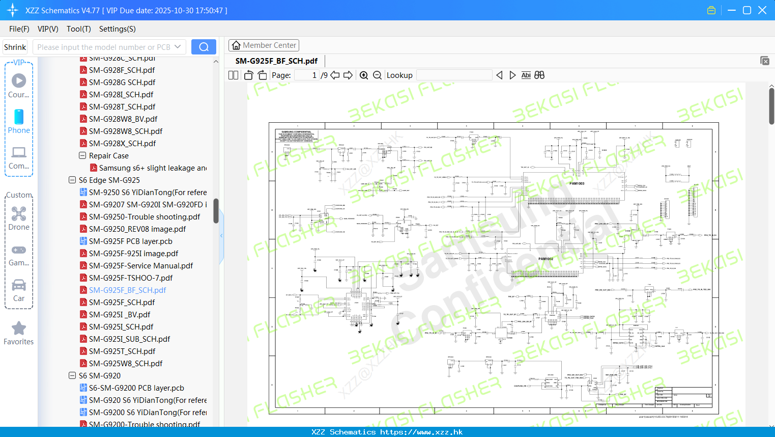Screen dimensions: 775x437
Task: Click the yellow VIP gift icon in title bar
Action: pyautogui.click(x=711, y=10)
